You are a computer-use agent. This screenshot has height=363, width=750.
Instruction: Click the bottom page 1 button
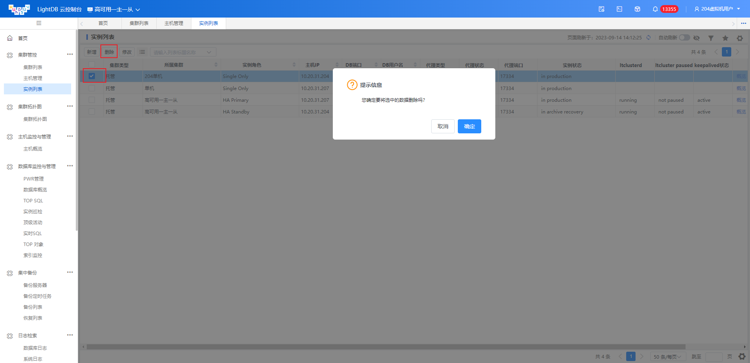coord(631,356)
